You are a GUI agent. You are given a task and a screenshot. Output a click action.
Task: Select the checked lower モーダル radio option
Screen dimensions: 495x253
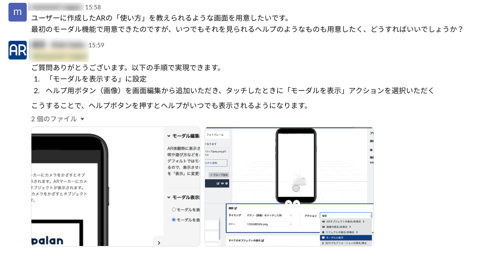(174, 220)
